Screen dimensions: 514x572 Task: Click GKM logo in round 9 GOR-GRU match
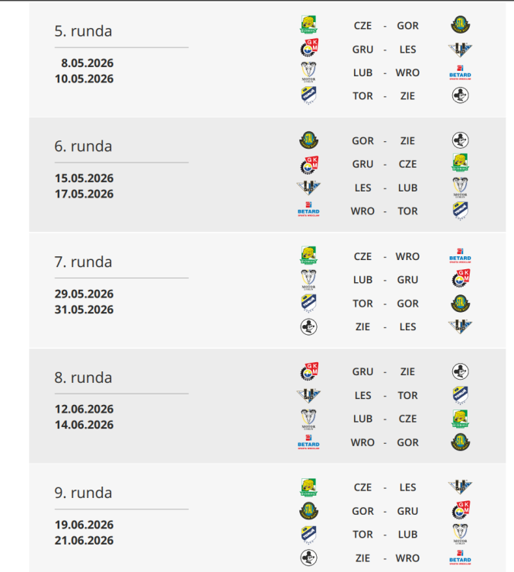pos(460,511)
